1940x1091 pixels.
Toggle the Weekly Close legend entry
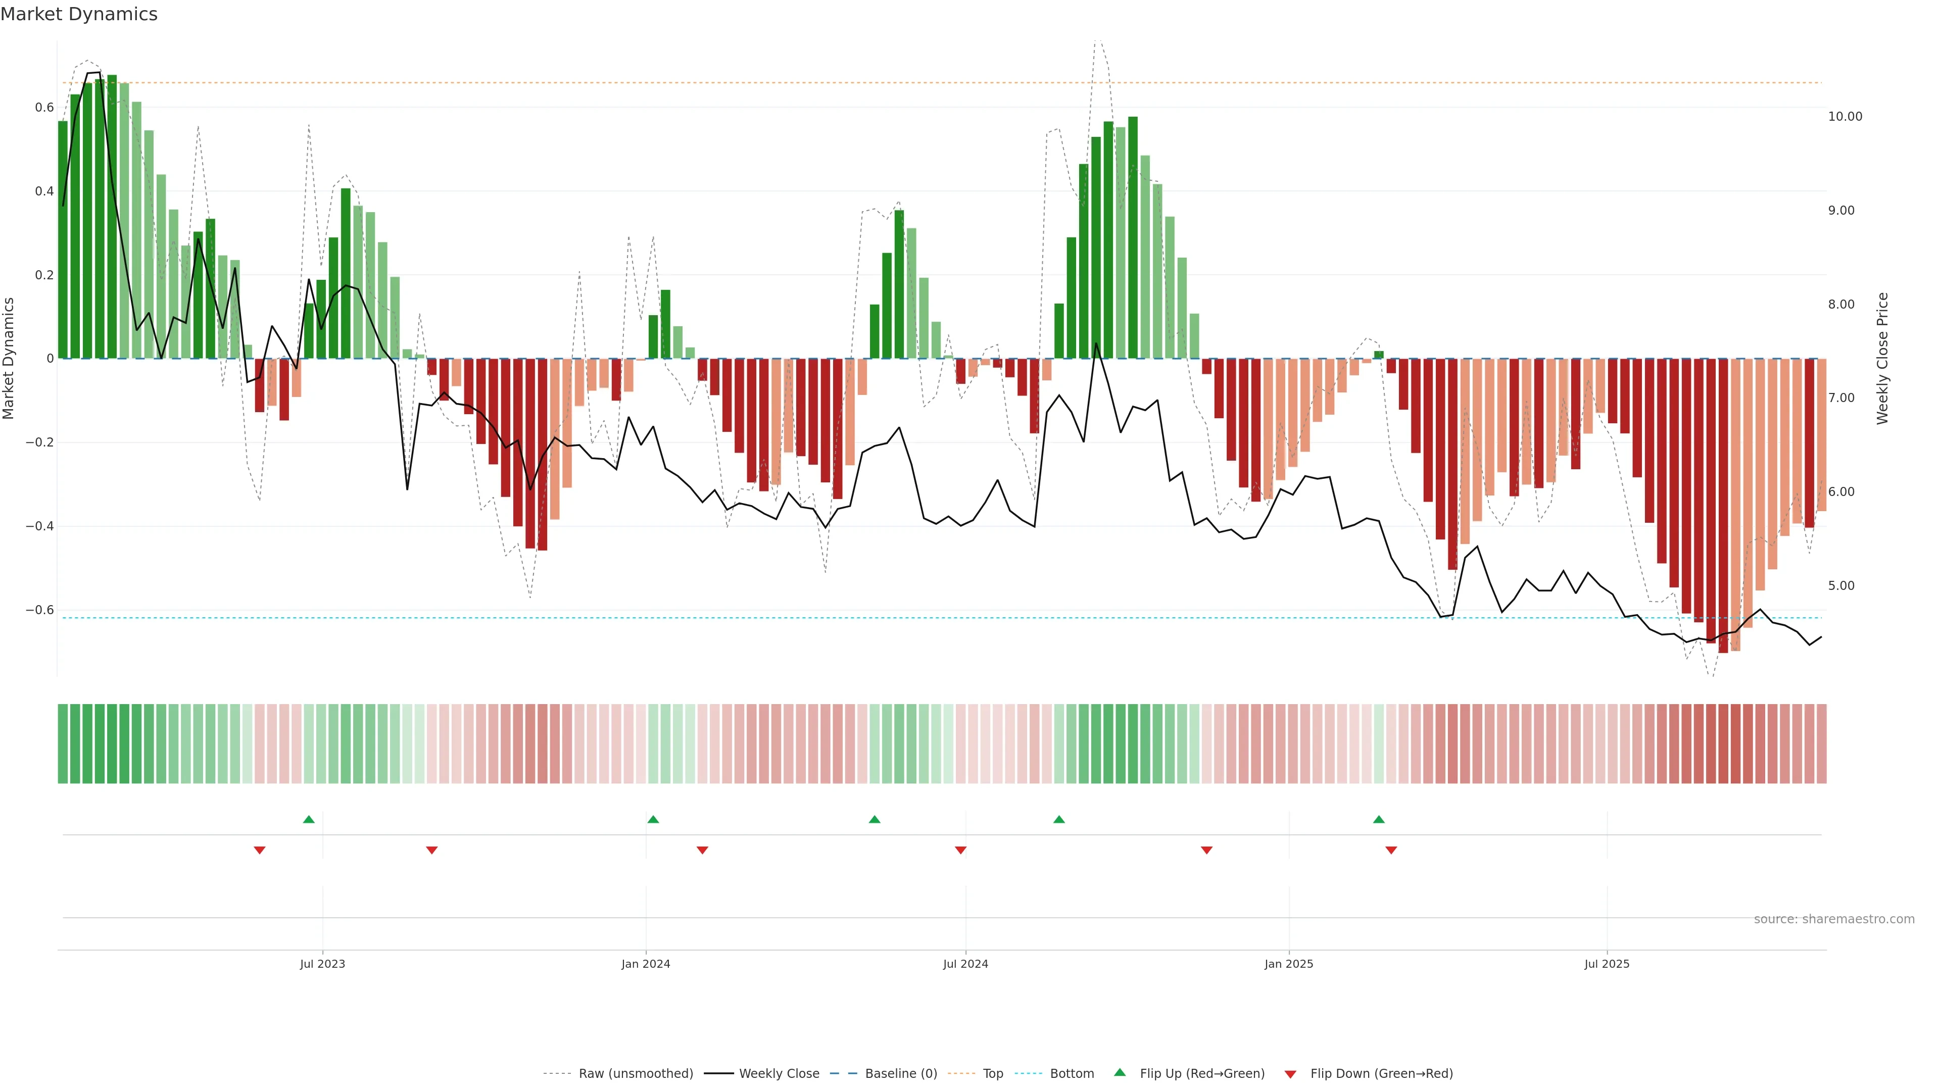pyautogui.click(x=779, y=1074)
